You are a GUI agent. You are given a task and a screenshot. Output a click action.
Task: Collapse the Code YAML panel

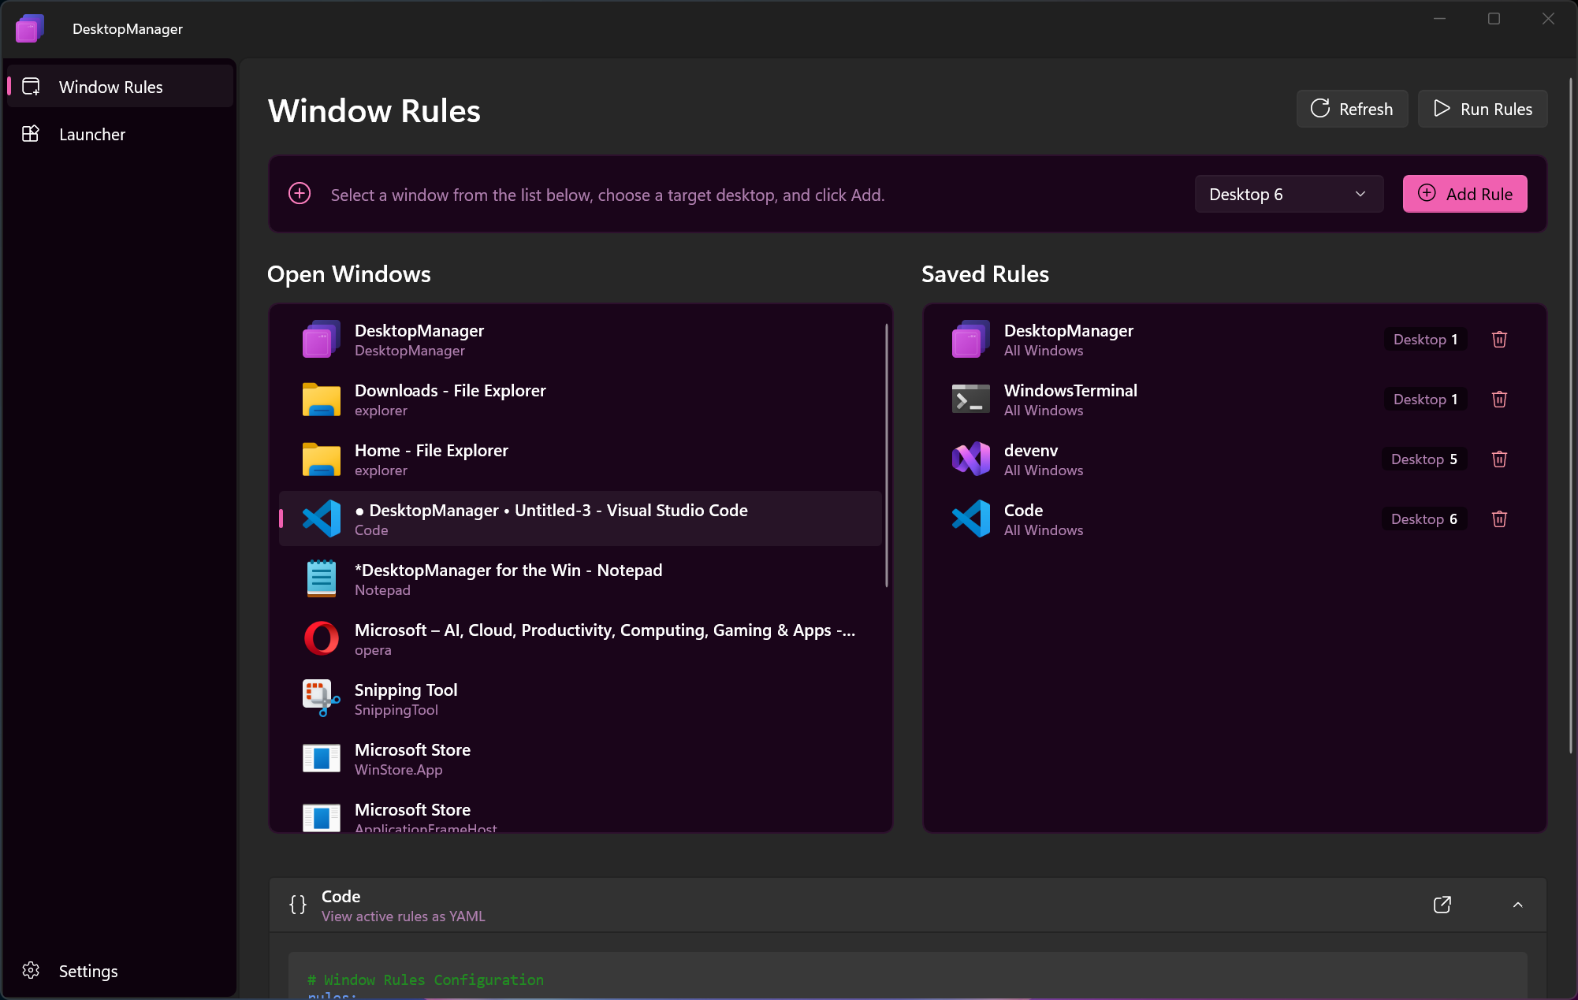coord(1517,905)
